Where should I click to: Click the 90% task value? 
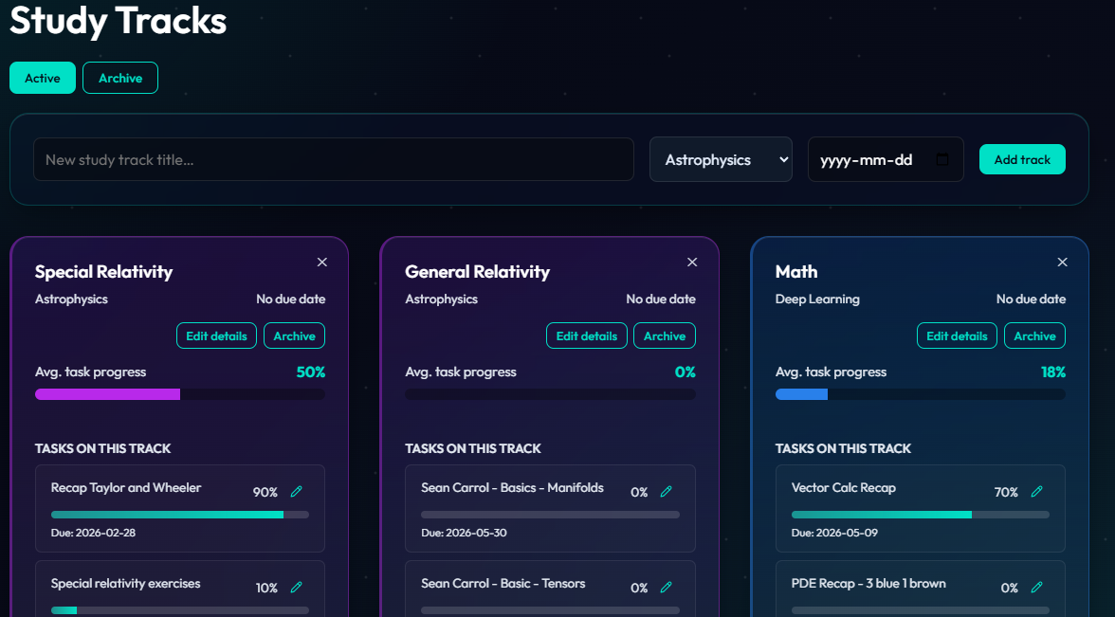click(265, 492)
